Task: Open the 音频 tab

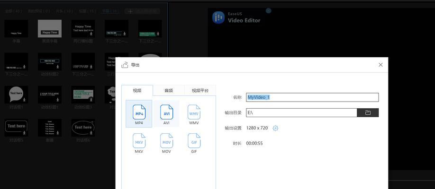Action: (169, 91)
